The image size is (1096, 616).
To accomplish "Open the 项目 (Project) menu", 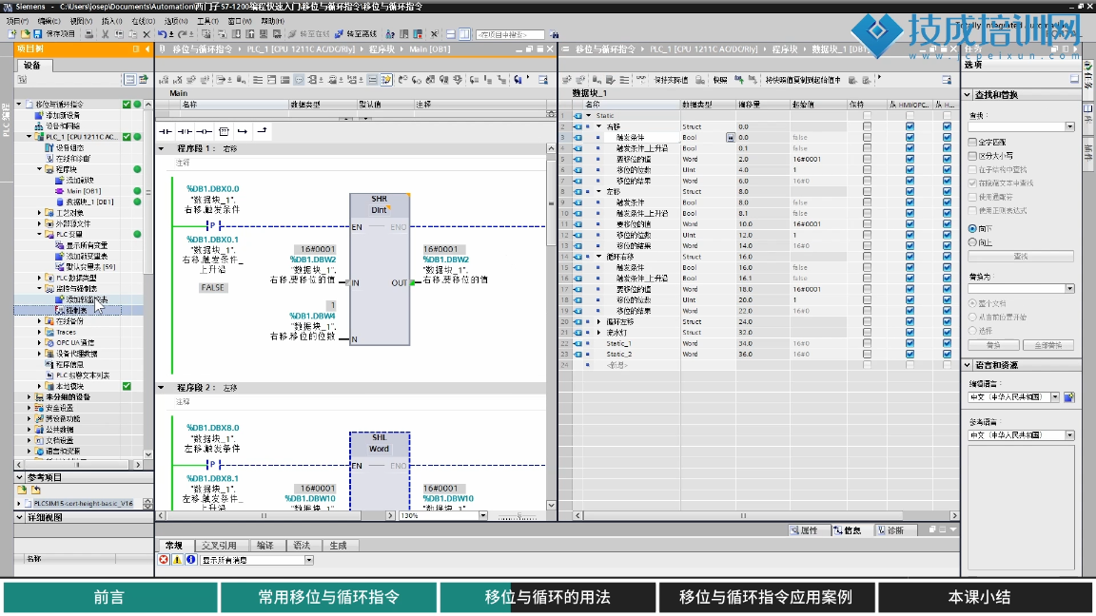I will tap(17, 21).
